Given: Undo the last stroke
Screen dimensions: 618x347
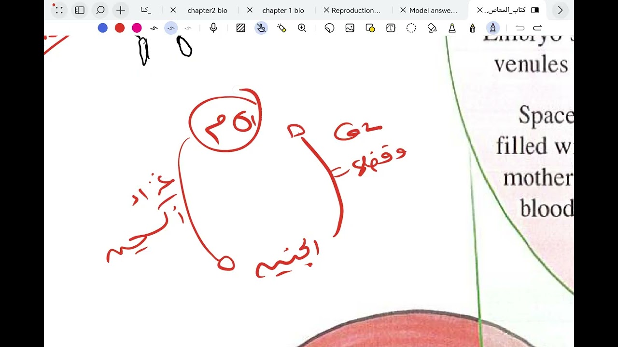Looking at the screenshot, I should click(520, 28).
